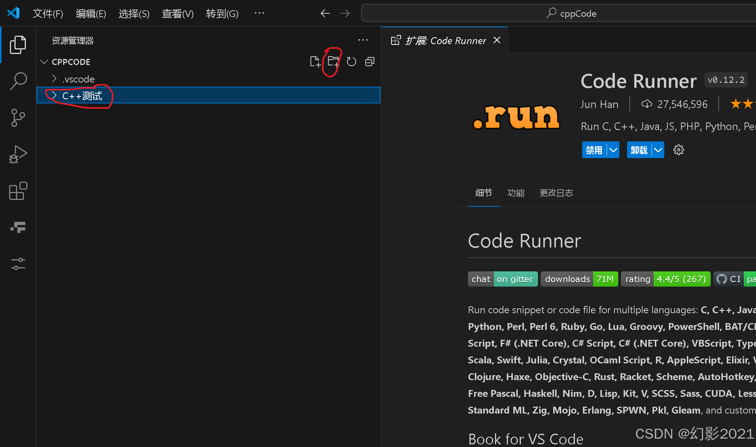Click the refresh/reload explorer icon
Viewport: 756px width, 447px height.
[x=351, y=61]
